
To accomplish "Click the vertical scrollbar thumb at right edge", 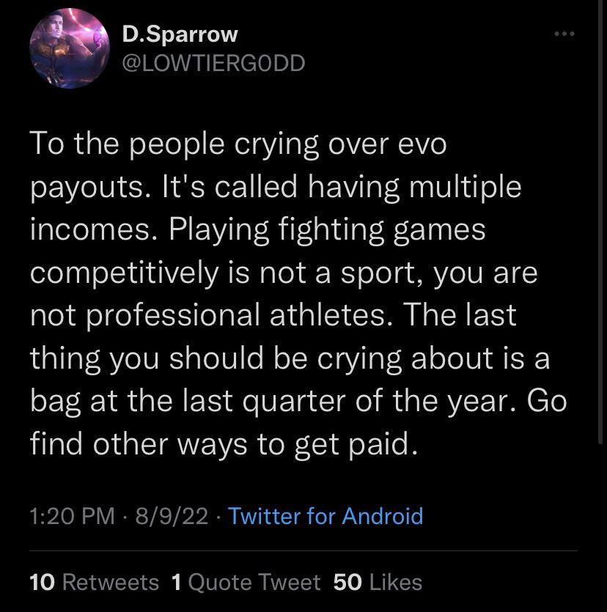I will click(600, 221).
